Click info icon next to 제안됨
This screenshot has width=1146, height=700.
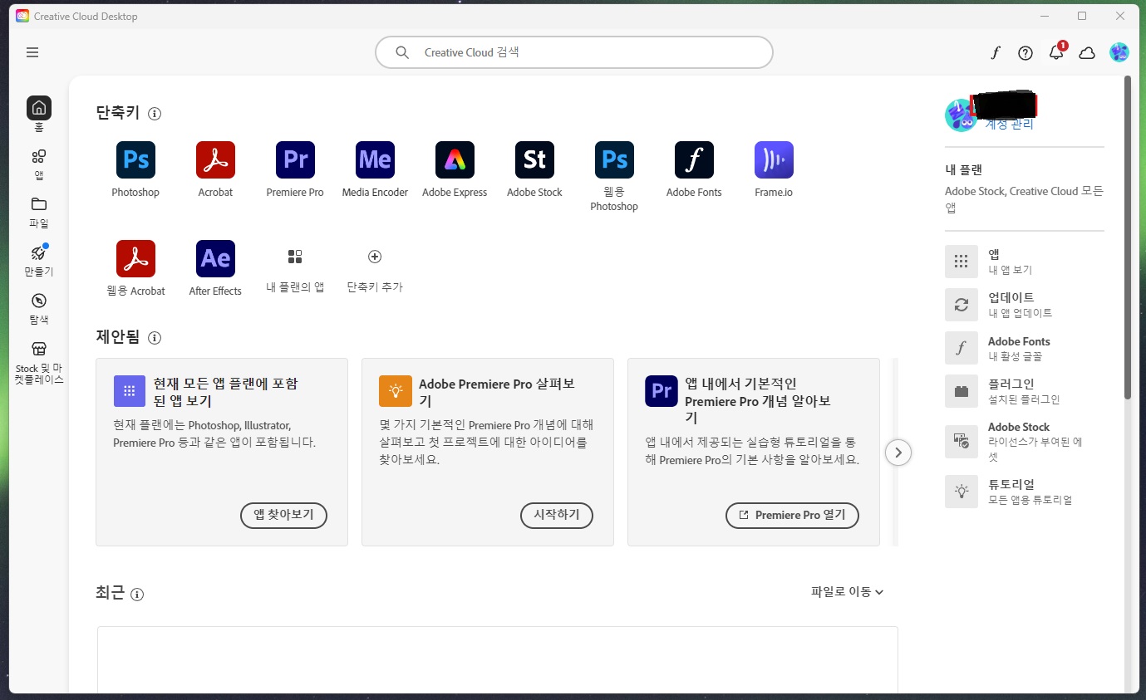tap(155, 337)
